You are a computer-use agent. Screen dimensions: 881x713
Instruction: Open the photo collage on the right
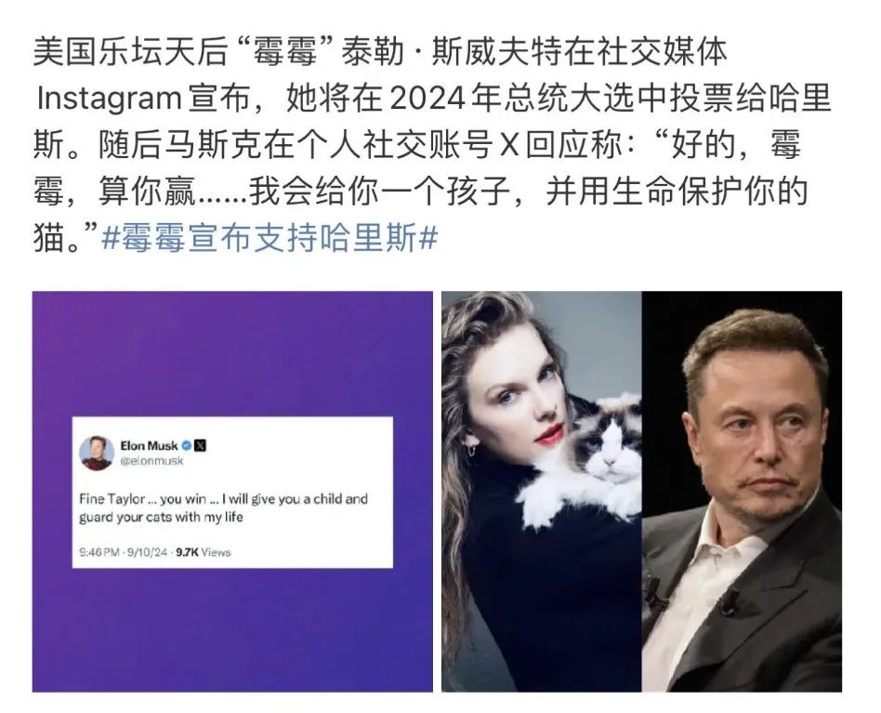[x=641, y=491]
